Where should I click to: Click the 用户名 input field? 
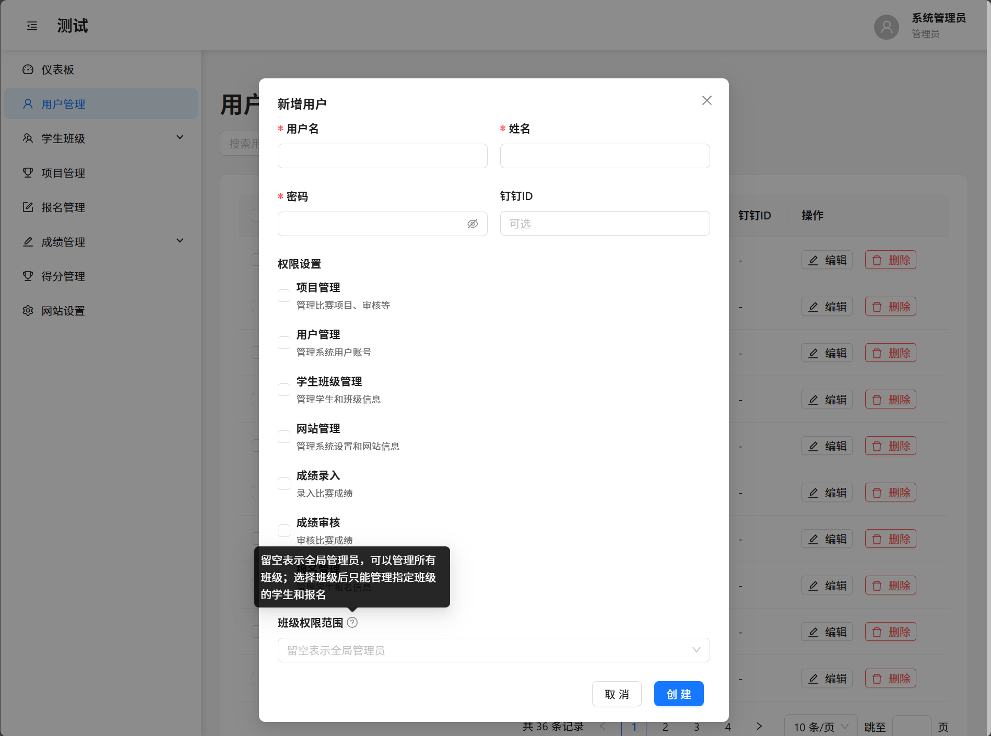click(382, 156)
